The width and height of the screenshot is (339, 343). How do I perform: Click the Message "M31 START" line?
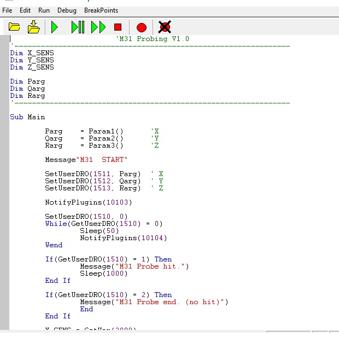(x=86, y=160)
